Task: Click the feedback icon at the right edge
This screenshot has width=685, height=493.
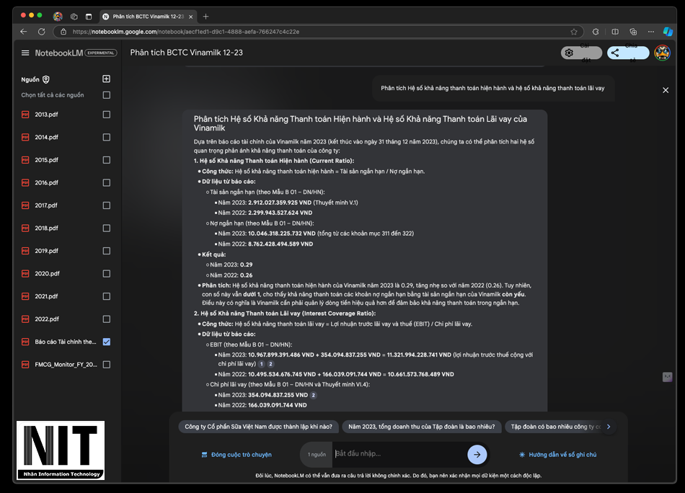Action: coord(667,377)
